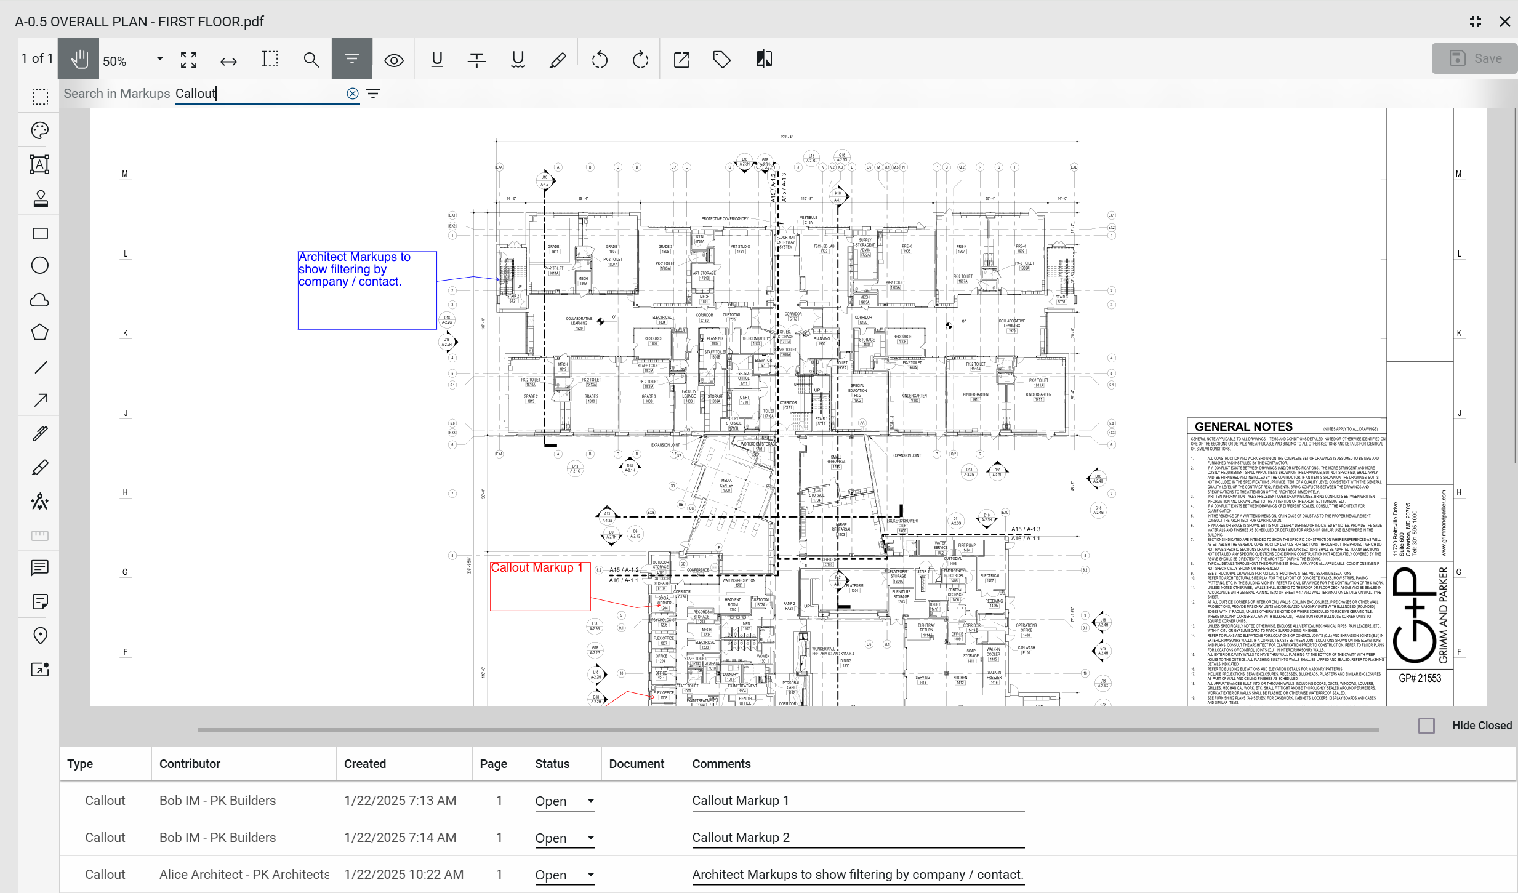The height and width of the screenshot is (893, 1518).
Task: Enable the Hide Closed checkbox
Action: 1426,726
